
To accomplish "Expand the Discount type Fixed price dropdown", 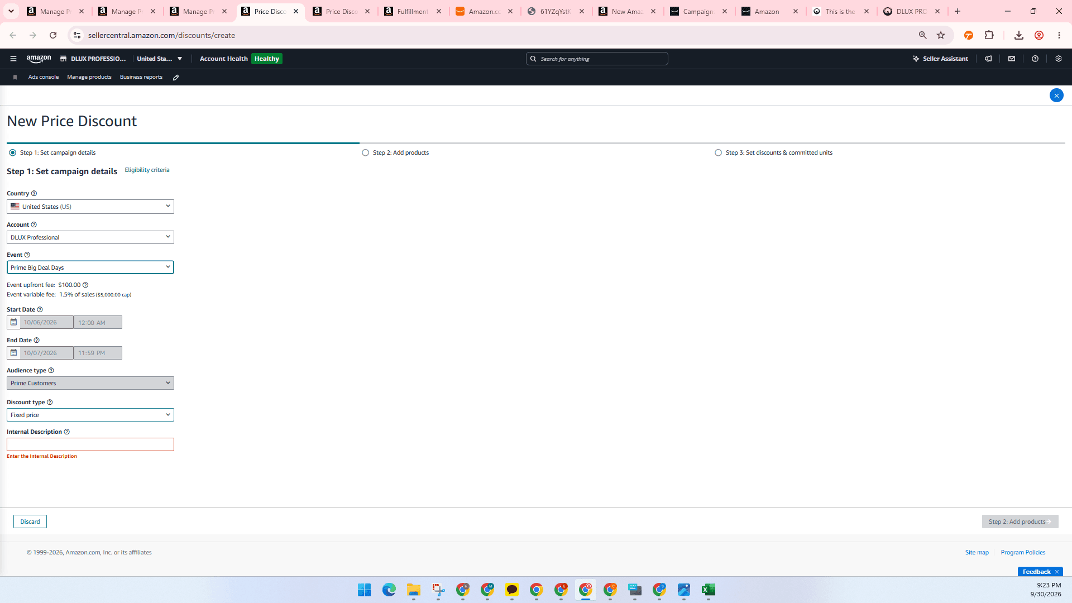I will [x=90, y=415].
